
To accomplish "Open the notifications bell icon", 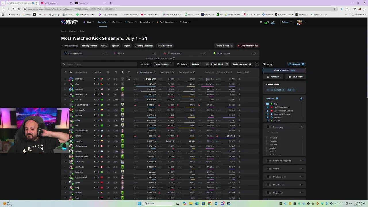I will click(x=274, y=22).
